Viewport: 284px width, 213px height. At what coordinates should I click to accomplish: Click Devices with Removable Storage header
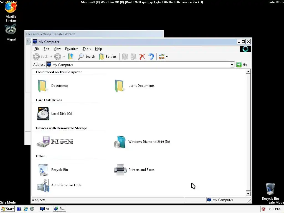tap(61, 128)
